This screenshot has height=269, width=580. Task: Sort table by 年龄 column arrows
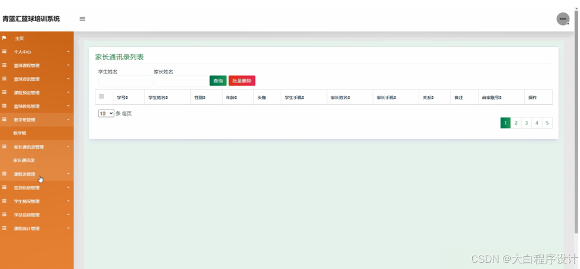coord(236,98)
